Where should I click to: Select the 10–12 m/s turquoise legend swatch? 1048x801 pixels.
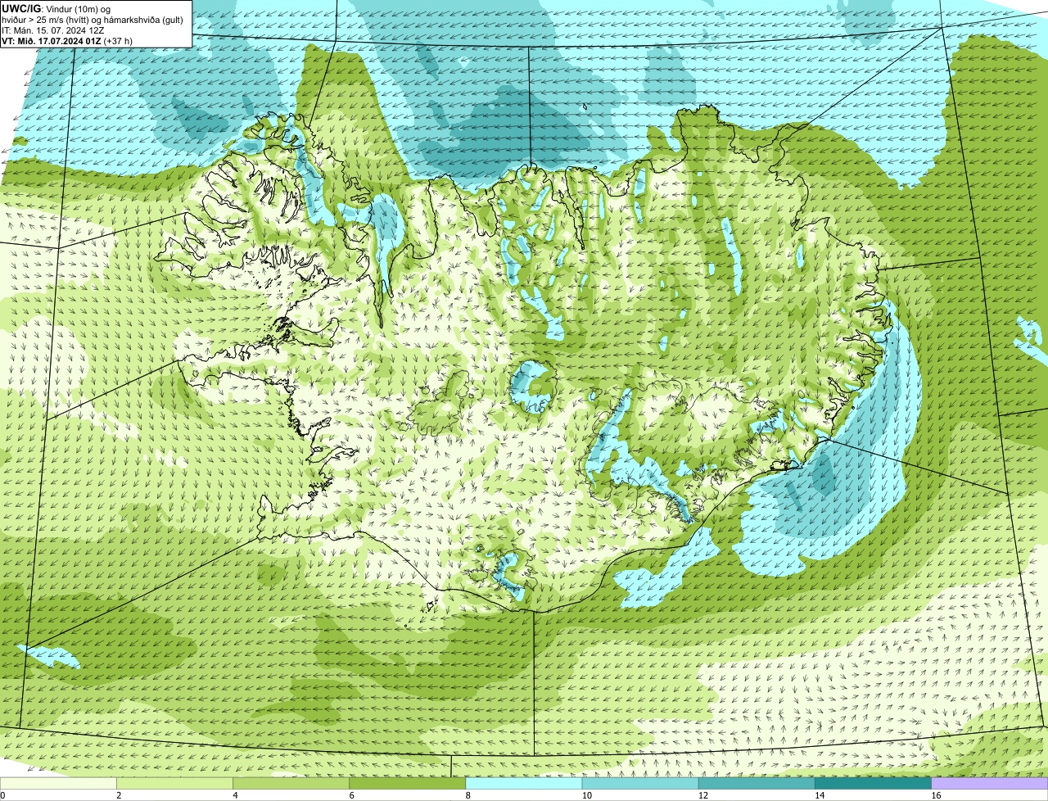(640, 784)
